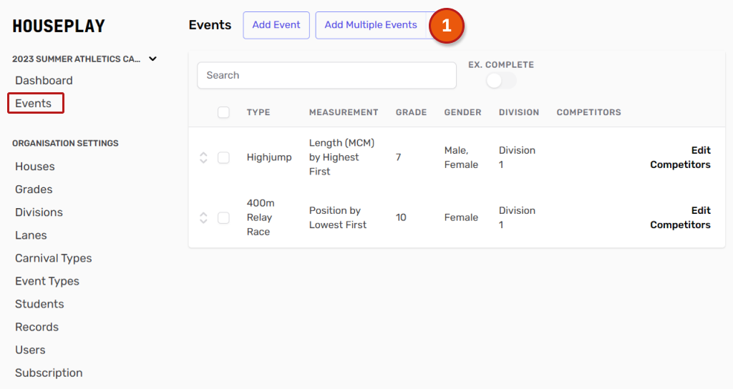Click the orange number 1 badge

pos(447,26)
